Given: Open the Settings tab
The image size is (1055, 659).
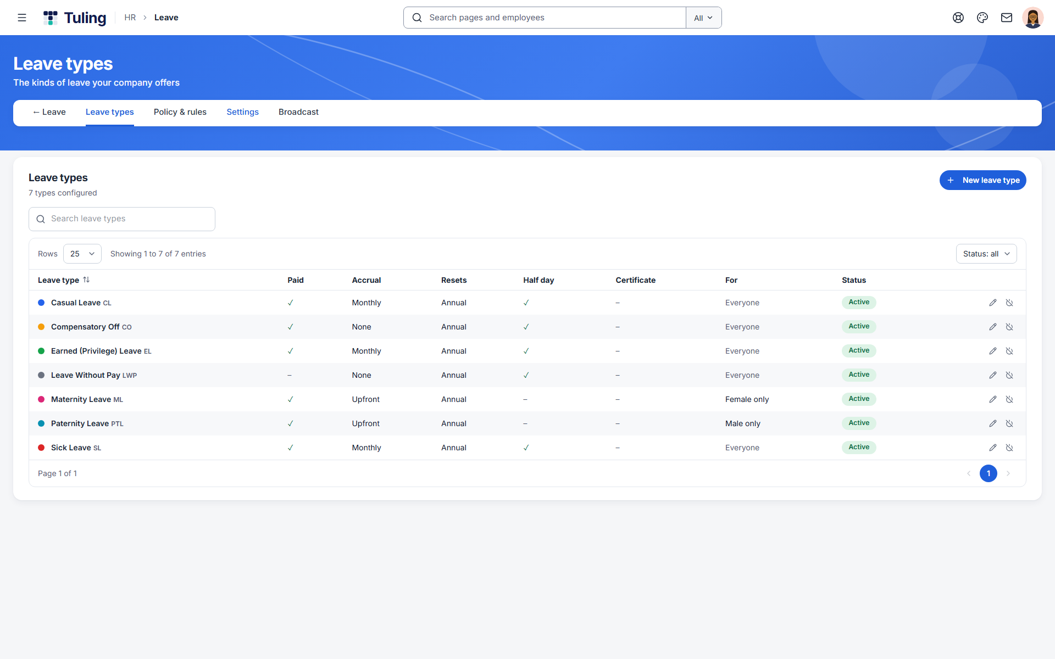Looking at the screenshot, I should [x=242, y=112].
